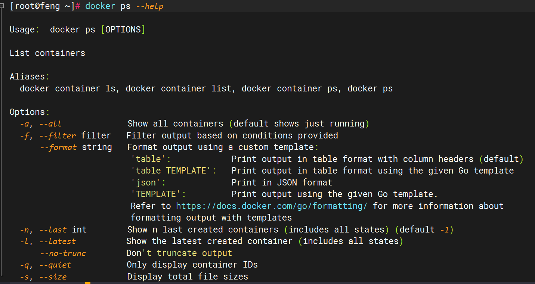Click the 'docker container ls' alias
This screenshot has width=535, height=284.
68,88
